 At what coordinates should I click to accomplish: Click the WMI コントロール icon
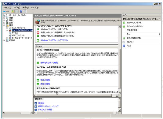(x=10, y=35)
